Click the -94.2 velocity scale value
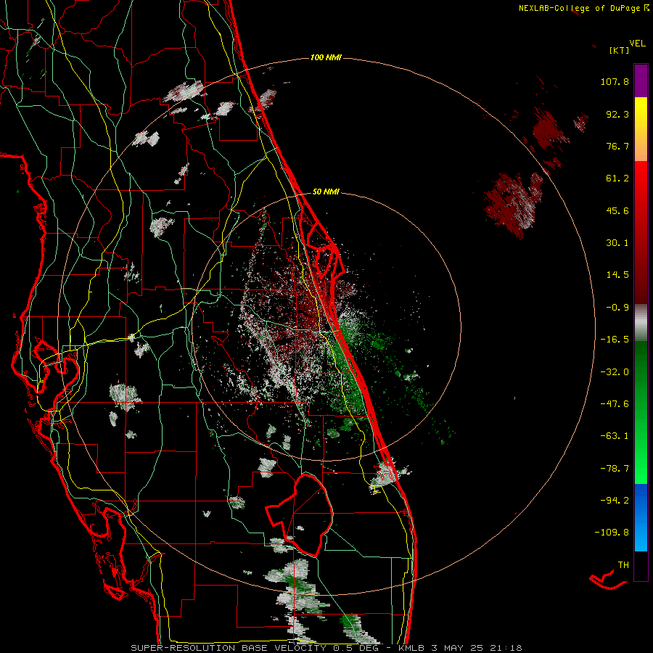The width and height of the screenshot is (653, 653). click(x=615, y=501)
